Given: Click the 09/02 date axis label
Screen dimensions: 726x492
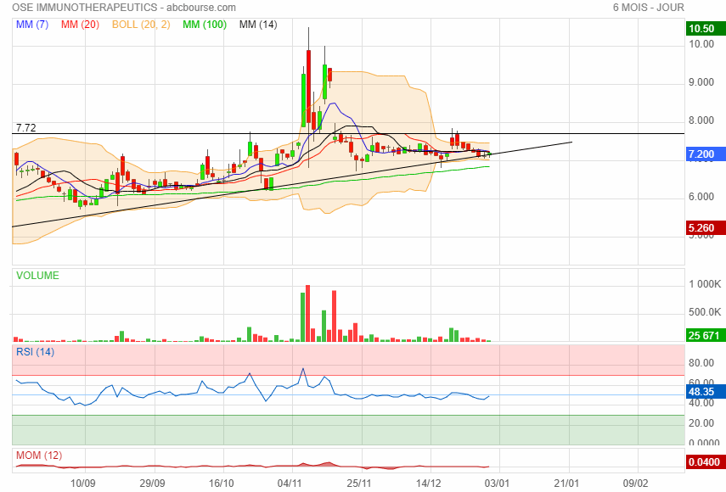Looking at the screenshot, I should [636, 484].
